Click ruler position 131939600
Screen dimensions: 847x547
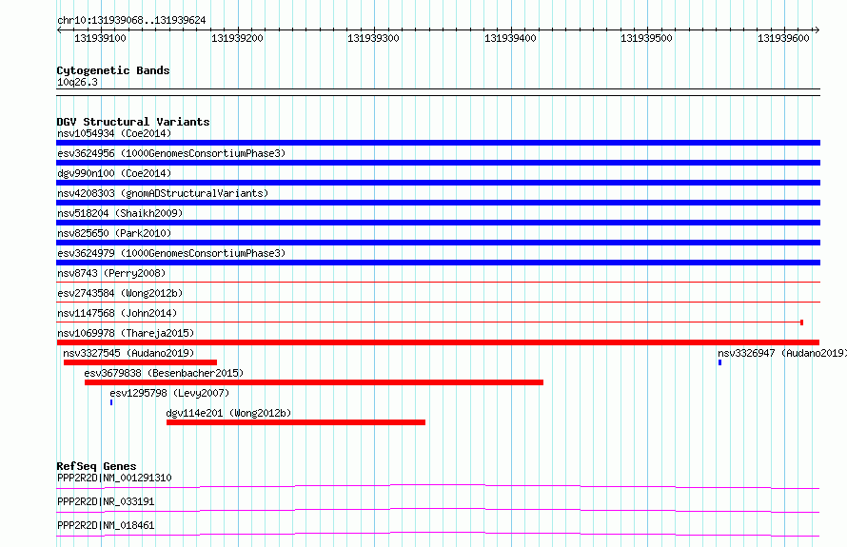784,38
